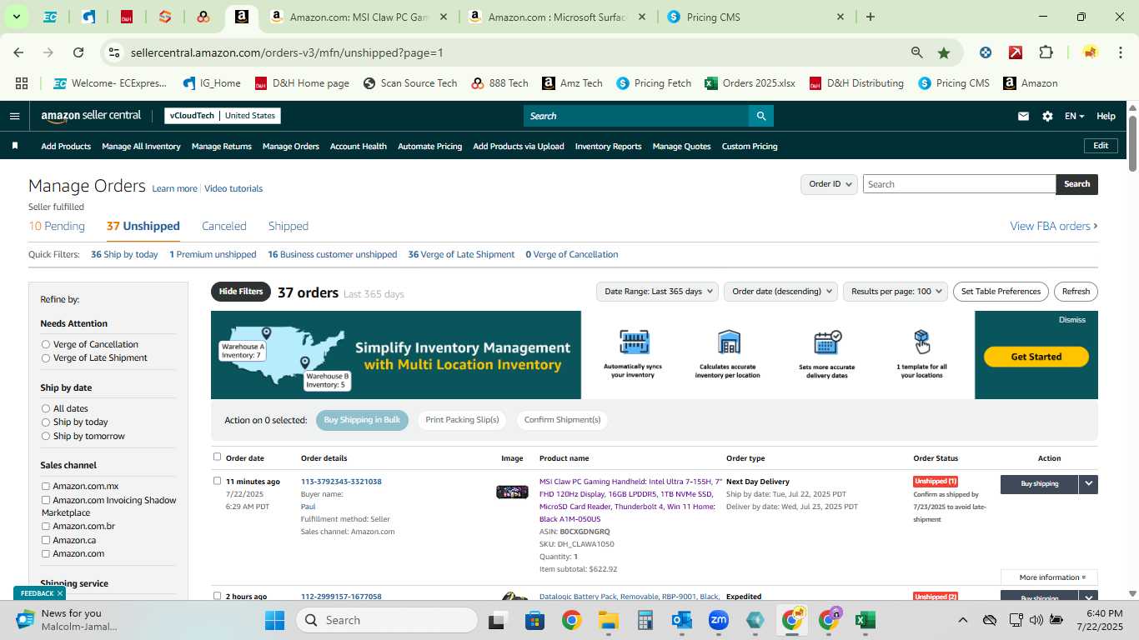Click the bookmark flag icon beside Add Products
The height and width of the screenshot is (640, 1139).
[x=15, y=146]
